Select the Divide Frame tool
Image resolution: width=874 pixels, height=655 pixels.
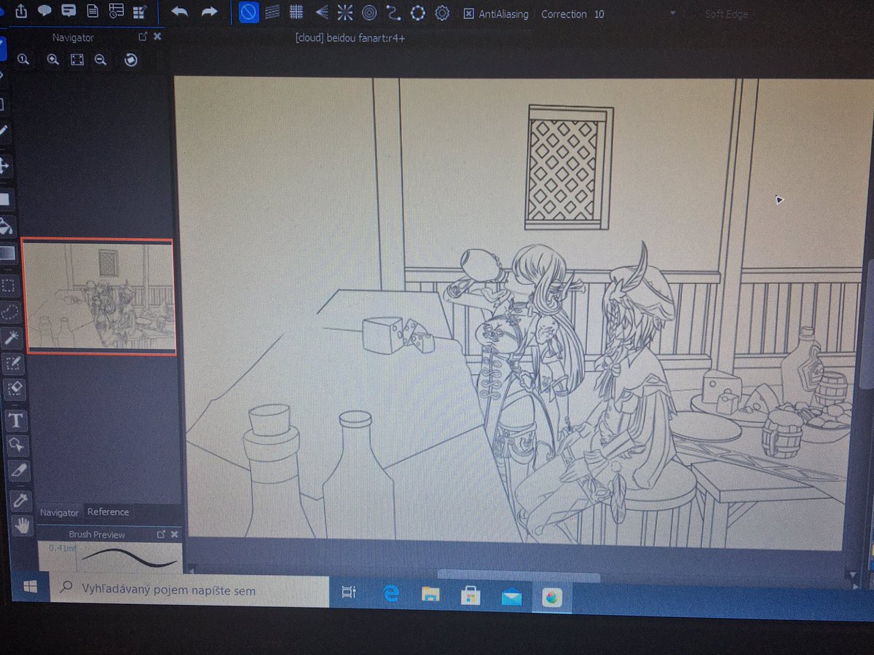[x=18, y=471]
